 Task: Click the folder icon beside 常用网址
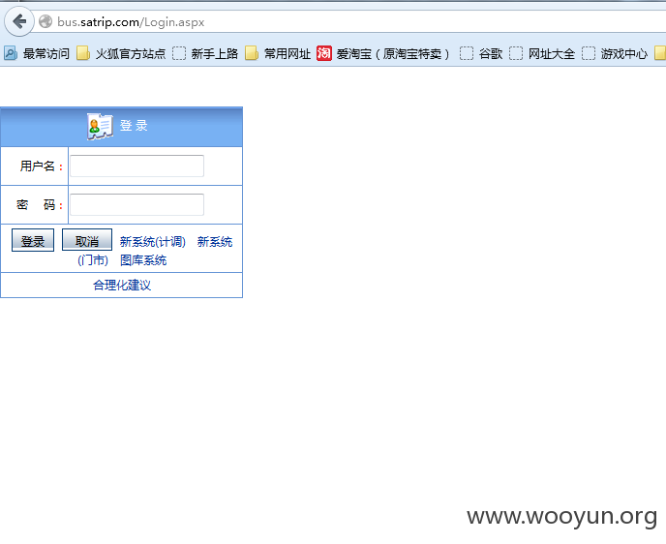coord(252,53)
